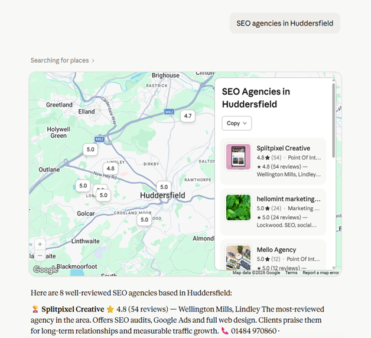371x338 pixels.
Task: Click the hellomint green leaves thumbnail
Action: (238, 207)
